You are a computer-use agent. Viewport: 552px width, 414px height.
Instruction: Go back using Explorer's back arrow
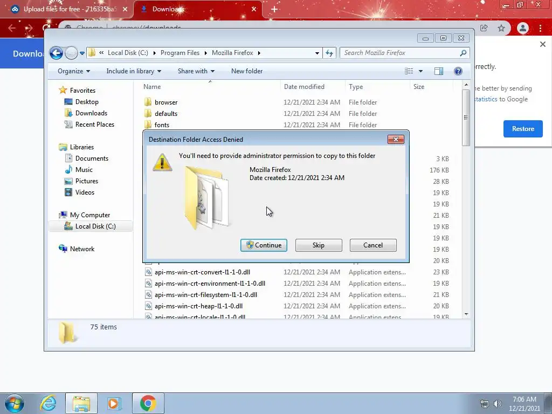click(x=56, y=53)
